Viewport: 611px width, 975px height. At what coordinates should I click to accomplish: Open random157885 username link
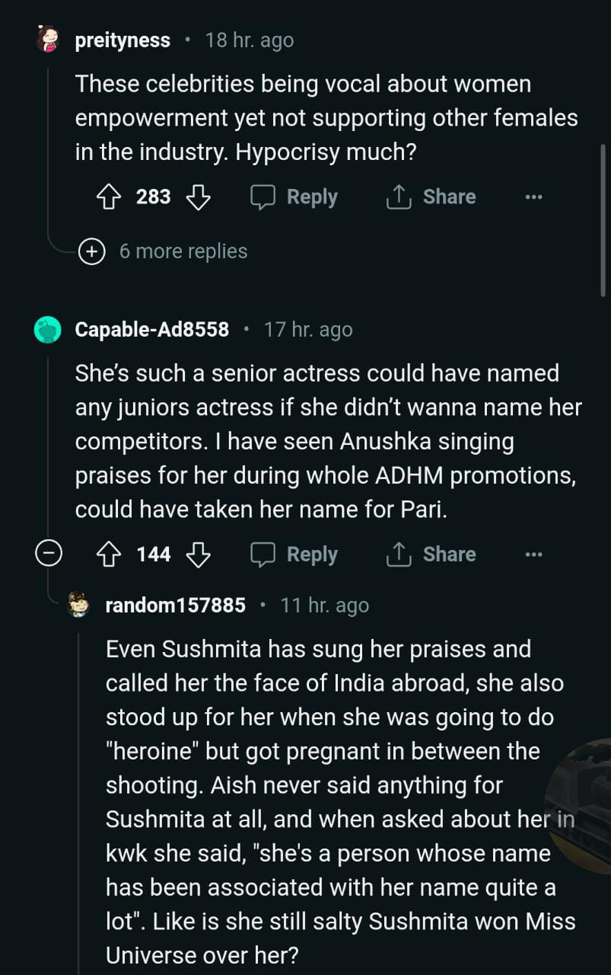click(x=175, y=606)
